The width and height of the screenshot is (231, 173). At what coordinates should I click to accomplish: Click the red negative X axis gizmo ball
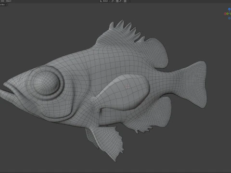(225, 14)
